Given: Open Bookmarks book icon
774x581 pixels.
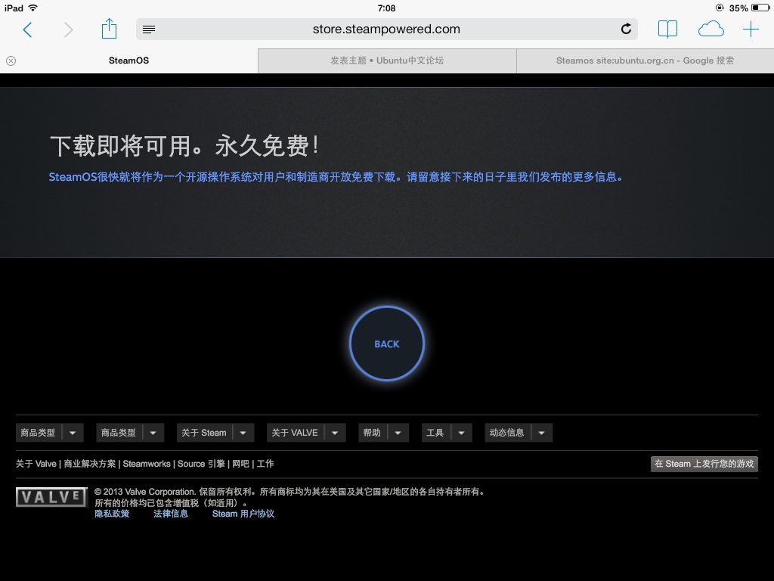Looking at the screenshot, I should (667, 30).
